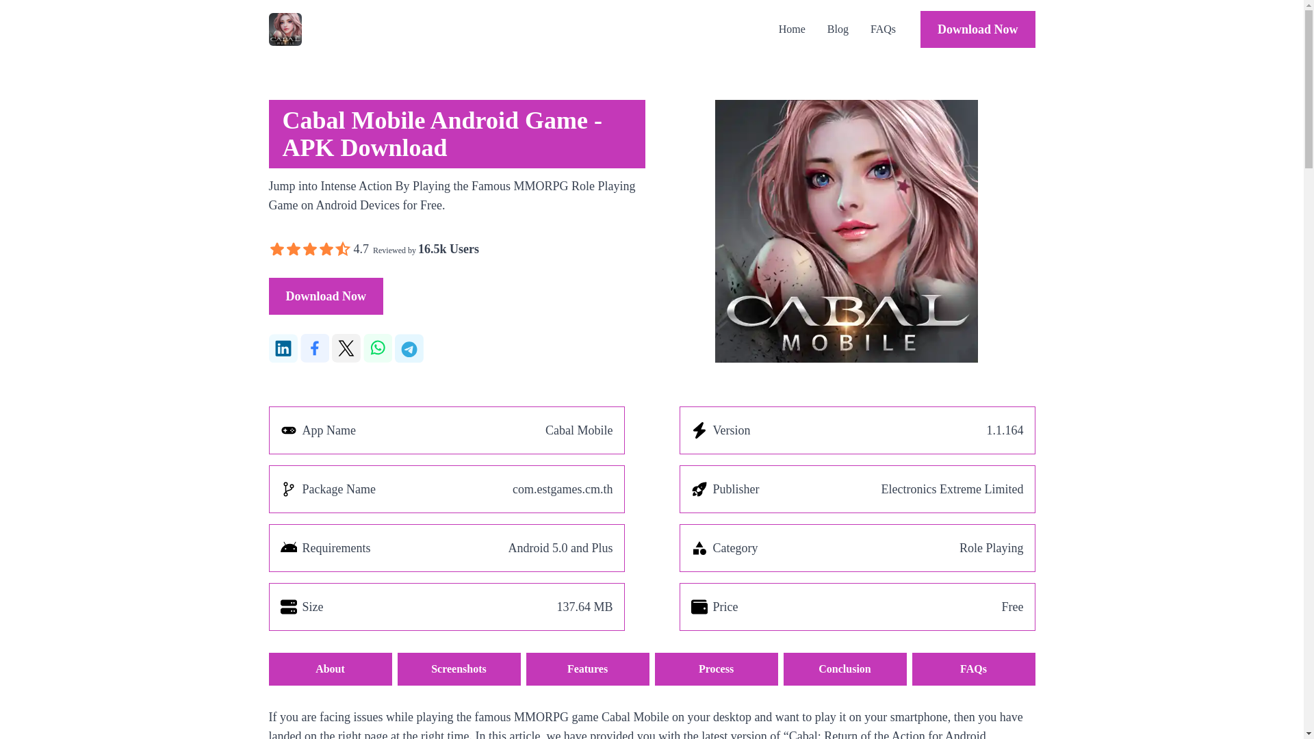Click the storage icon beside Size
The image size is (1314, 739).
click(288, 607)
